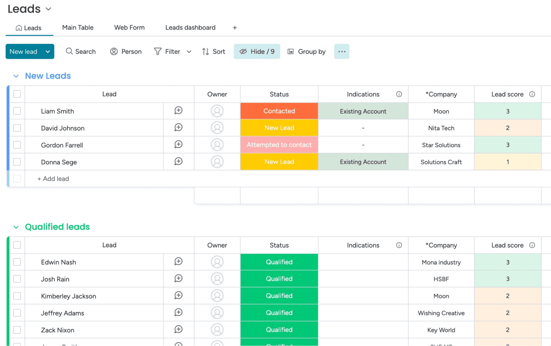Open the Leads board title dropdown
This screenshot has width=551, height=346.
49,9
